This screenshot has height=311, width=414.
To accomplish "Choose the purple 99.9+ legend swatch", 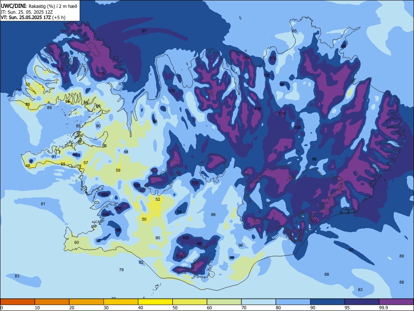I will (x=396, y=302).
